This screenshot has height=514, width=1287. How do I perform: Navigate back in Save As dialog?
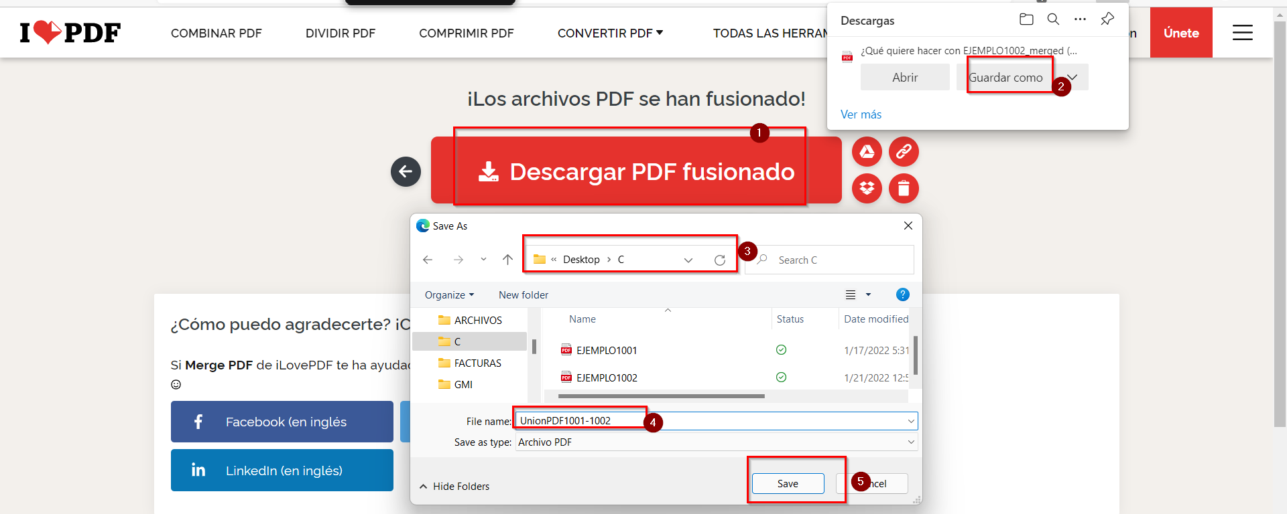pyautogui.click(x=428, y=260)
